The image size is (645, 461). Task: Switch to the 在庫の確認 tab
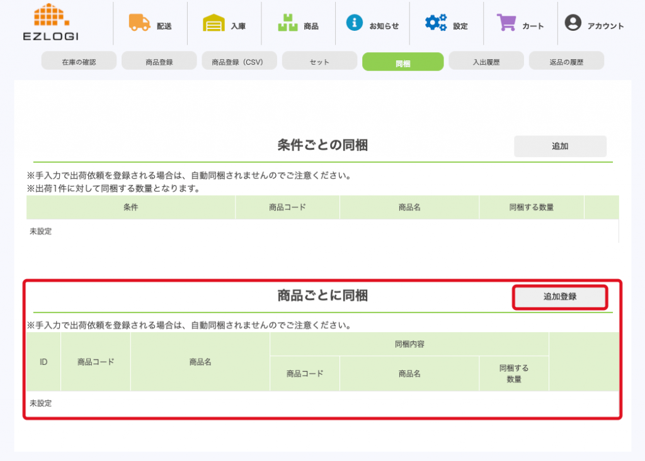pyautogui.click(x=79, y=62)
